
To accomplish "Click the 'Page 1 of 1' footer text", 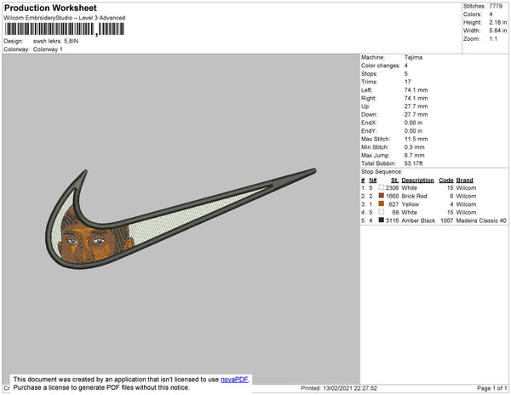I will coord(491,388).
